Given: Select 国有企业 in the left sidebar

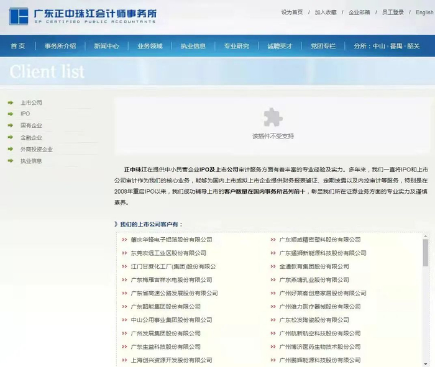Looking at the screenshot, I should coord(31,125).
